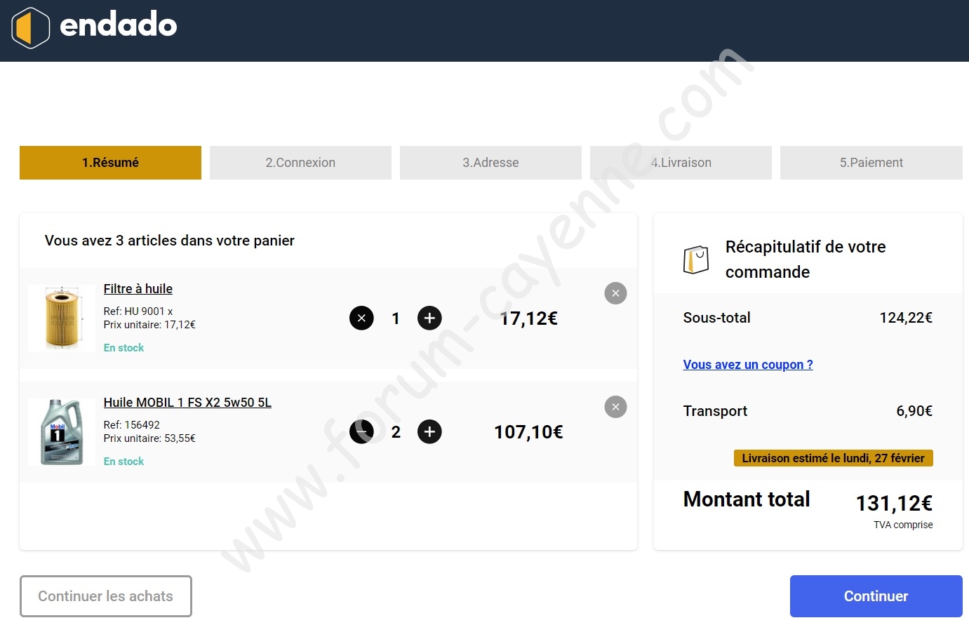Image resolution: width=969 pixels, height=625 pixels.
Task: Click the quantity value 2 for Huile MOBIL
Action: 396,432
